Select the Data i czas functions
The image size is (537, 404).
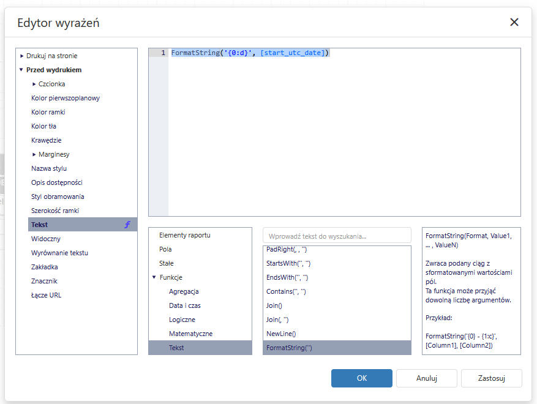(184, 305)
